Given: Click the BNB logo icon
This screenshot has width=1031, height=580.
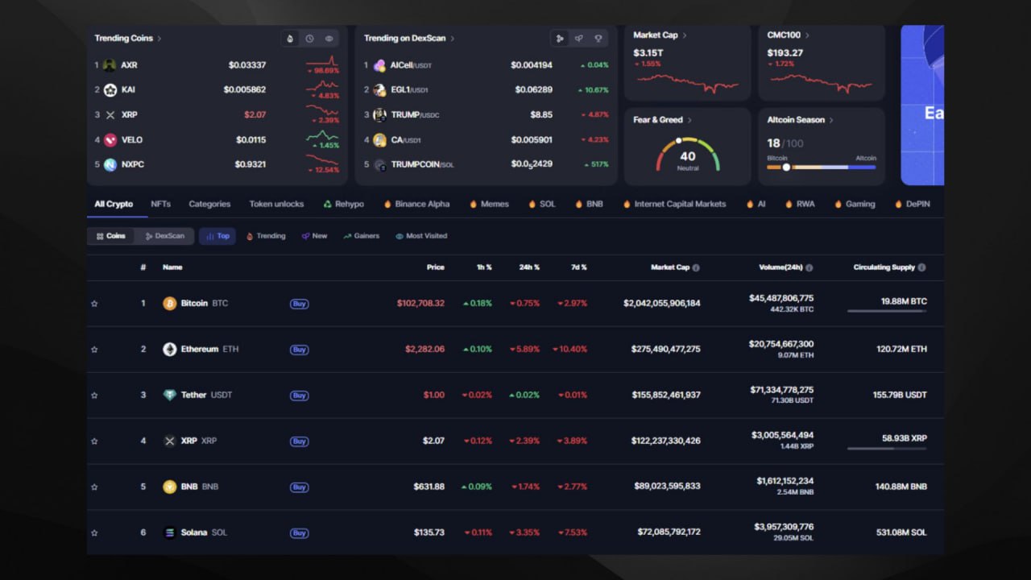Looking at the screenshot, I should click(169, 487).
